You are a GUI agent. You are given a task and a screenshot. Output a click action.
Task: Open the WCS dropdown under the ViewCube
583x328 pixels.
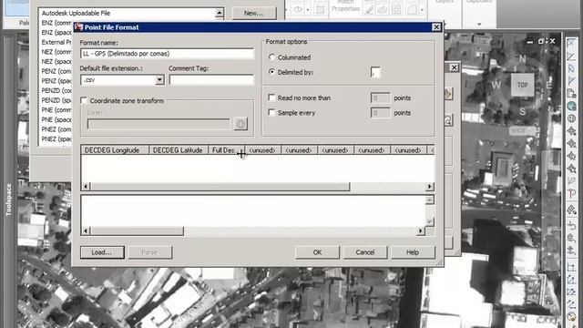522,130
